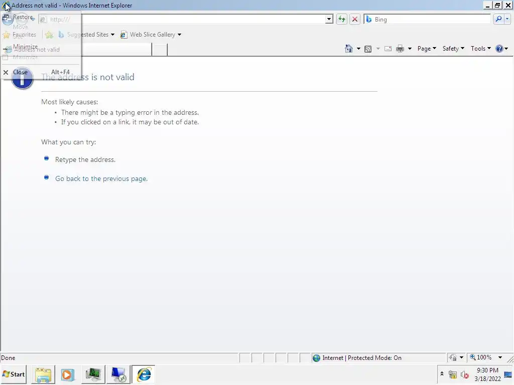Select Minimize in the system menu
The width and height of the screenshot is (514, 385).
click(x=41, y=47)
